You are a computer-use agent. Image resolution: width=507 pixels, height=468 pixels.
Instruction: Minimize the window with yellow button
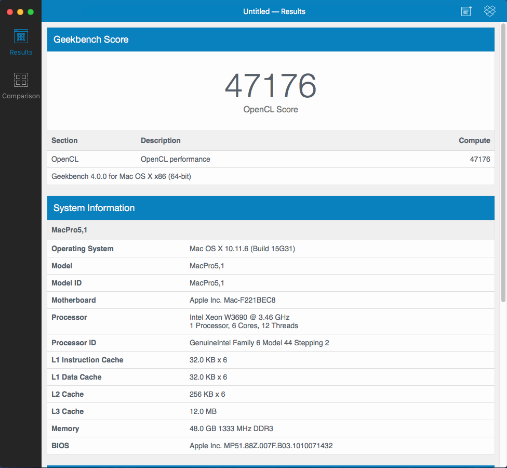(x=20, y=12)
